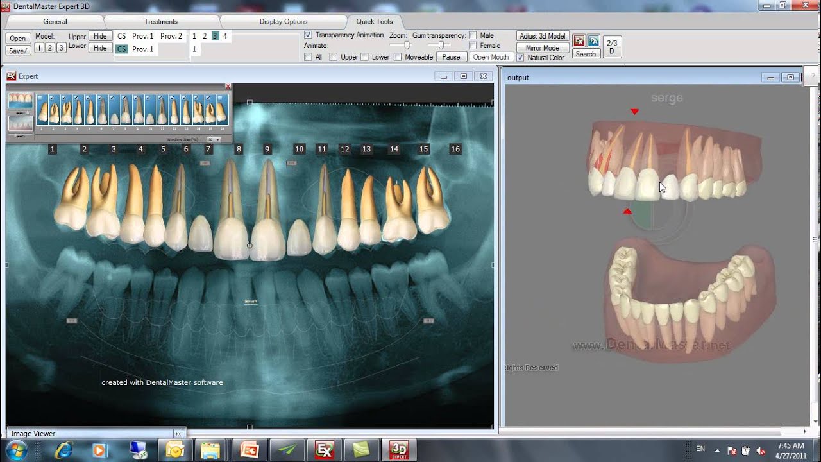Open PowerPoint from taskbar
Screen dimensions: 821x462
[x=249, y=450]
